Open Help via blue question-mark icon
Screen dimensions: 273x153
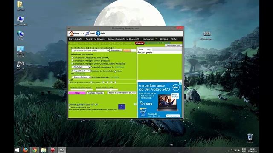(x=98, y=33)
